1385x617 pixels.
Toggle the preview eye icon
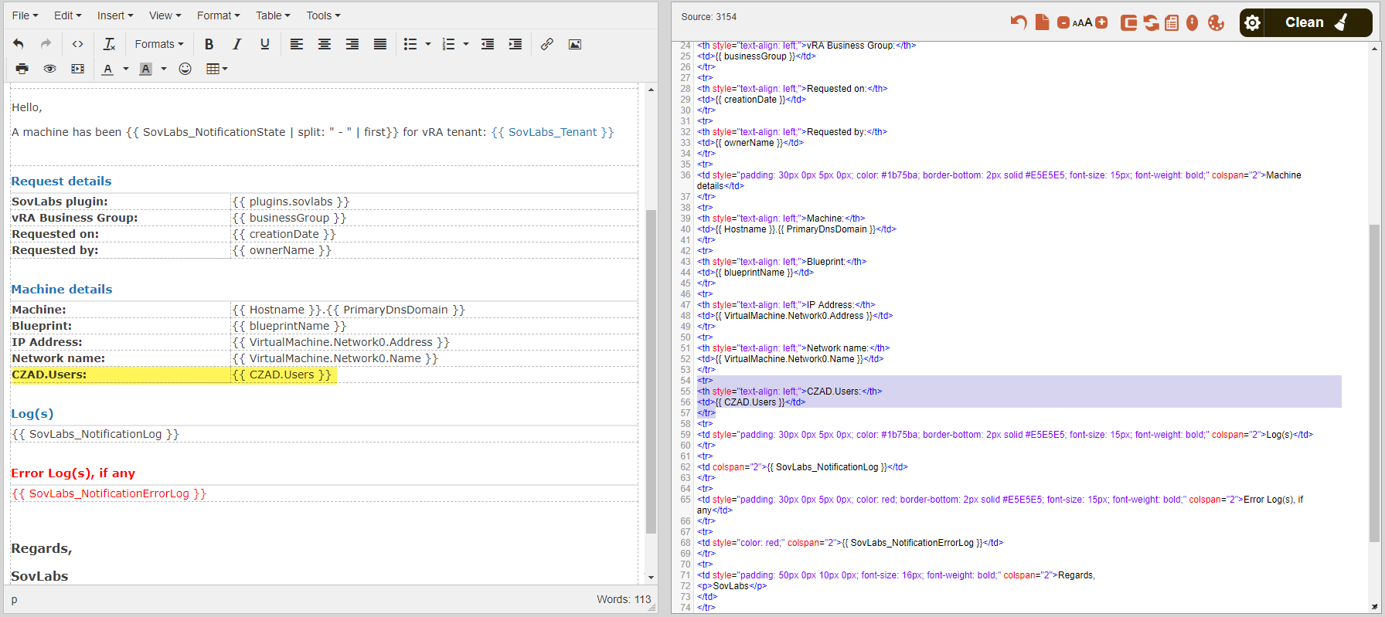point(49,69)
